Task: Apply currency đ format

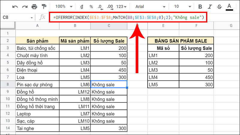Action: (82, 7)
